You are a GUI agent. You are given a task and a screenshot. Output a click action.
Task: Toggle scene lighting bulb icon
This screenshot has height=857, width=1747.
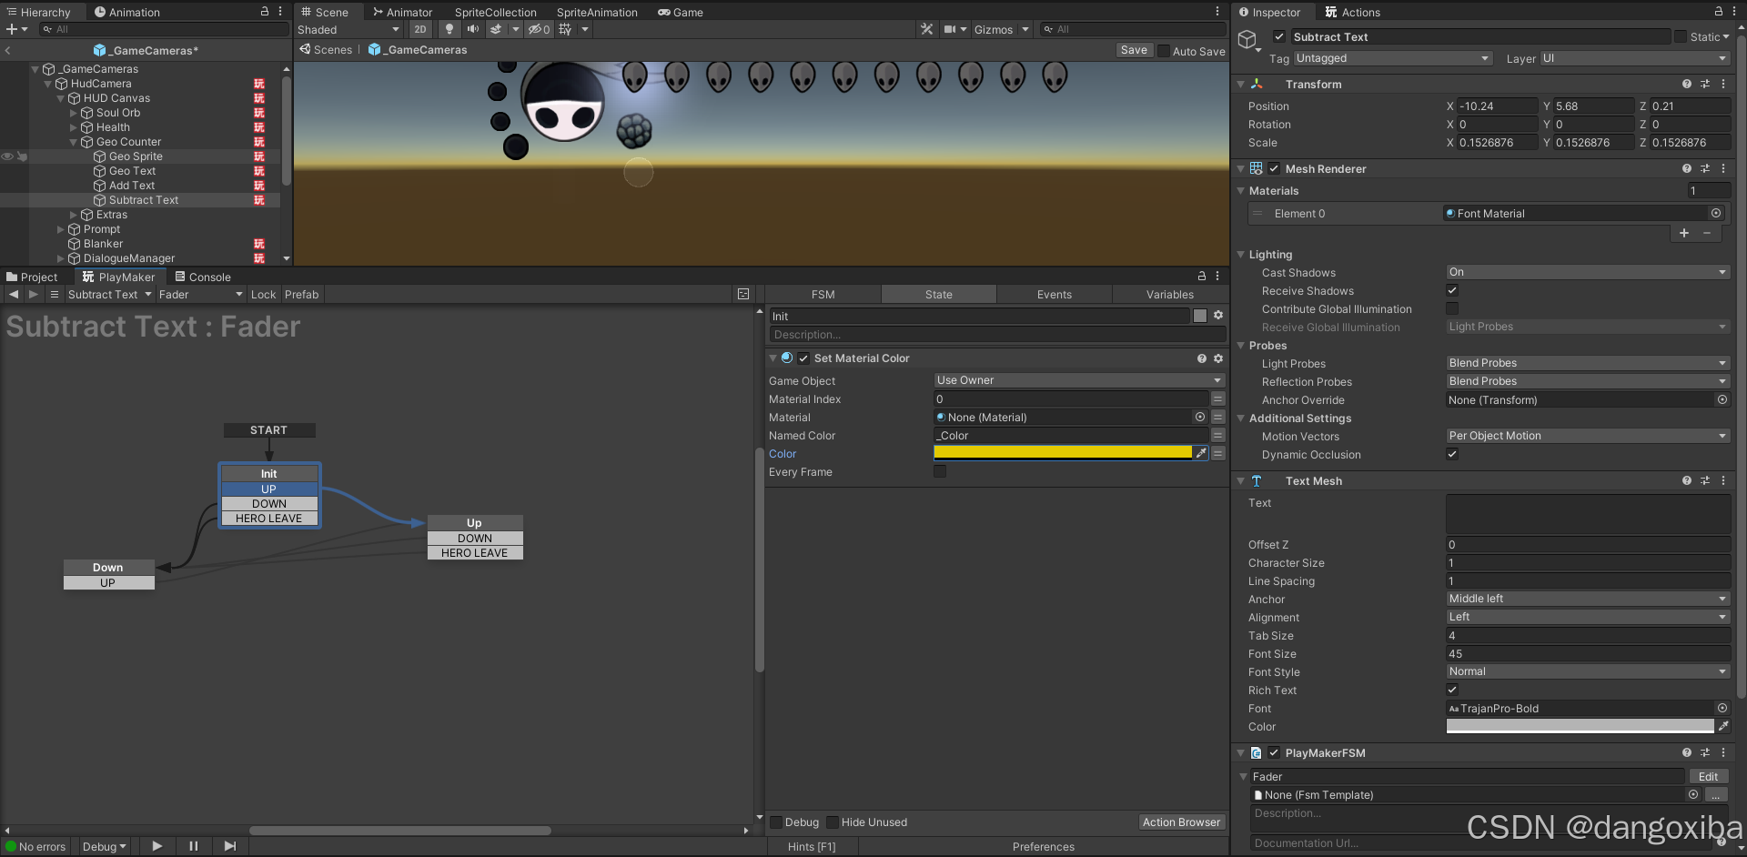tap(449, 29)
